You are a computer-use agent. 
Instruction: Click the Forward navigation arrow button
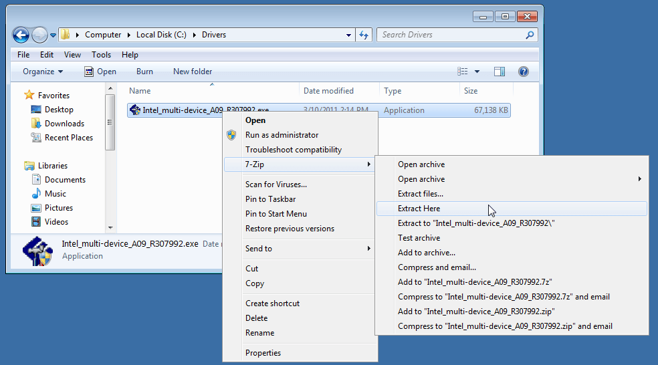(40, 35)
